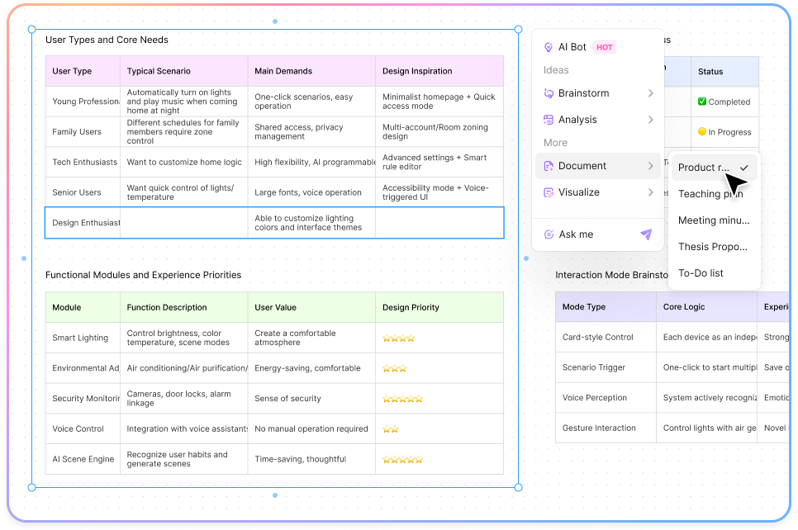798x530 pixels.
Task: Click the green Completed status checkbox
Action: click(x=702, y=102)
